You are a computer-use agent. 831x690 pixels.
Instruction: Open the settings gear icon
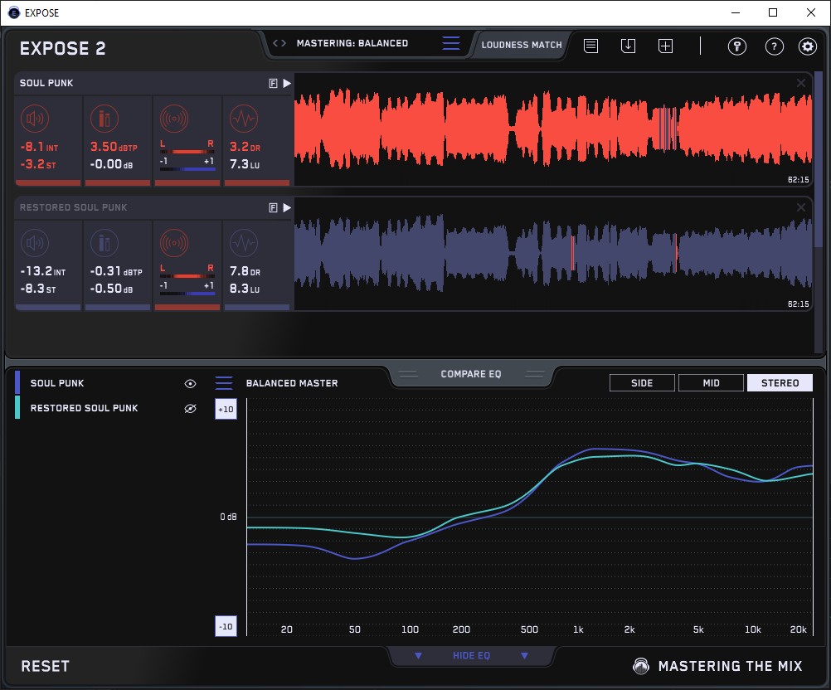(807, 46)
